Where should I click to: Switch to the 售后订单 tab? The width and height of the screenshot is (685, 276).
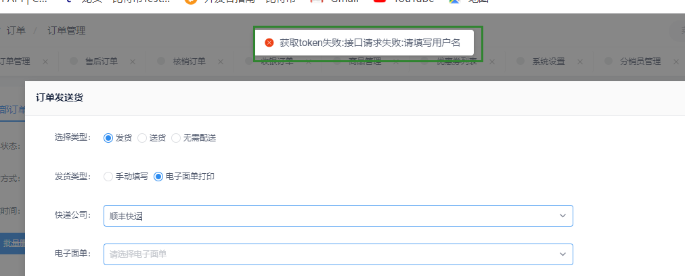tap(102, 62)
